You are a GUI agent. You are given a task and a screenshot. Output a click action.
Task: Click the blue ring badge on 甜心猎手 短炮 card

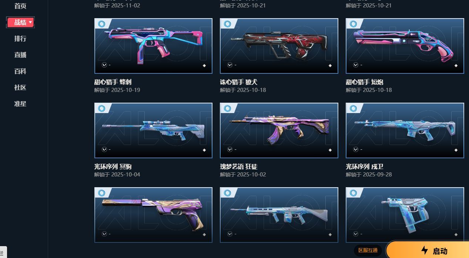(353, 24)
